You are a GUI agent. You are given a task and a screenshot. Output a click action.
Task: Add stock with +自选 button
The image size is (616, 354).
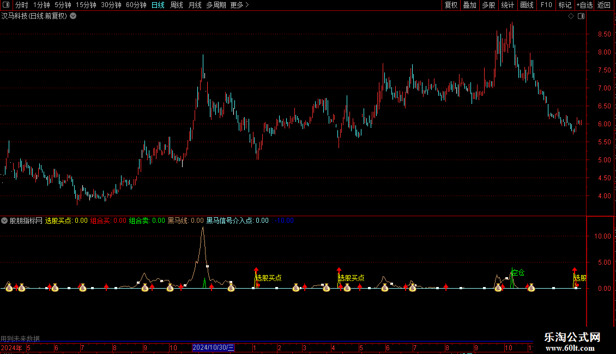tap(584, 5)
